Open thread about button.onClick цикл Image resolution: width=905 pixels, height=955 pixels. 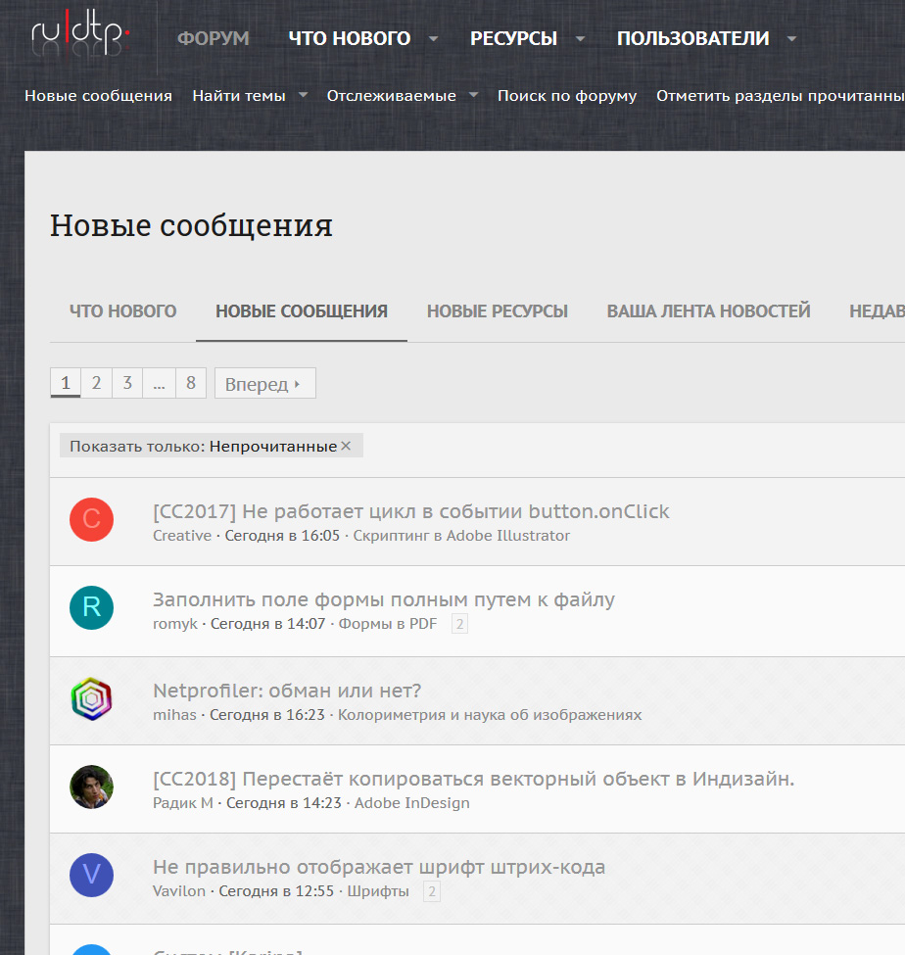coord(411,511)
